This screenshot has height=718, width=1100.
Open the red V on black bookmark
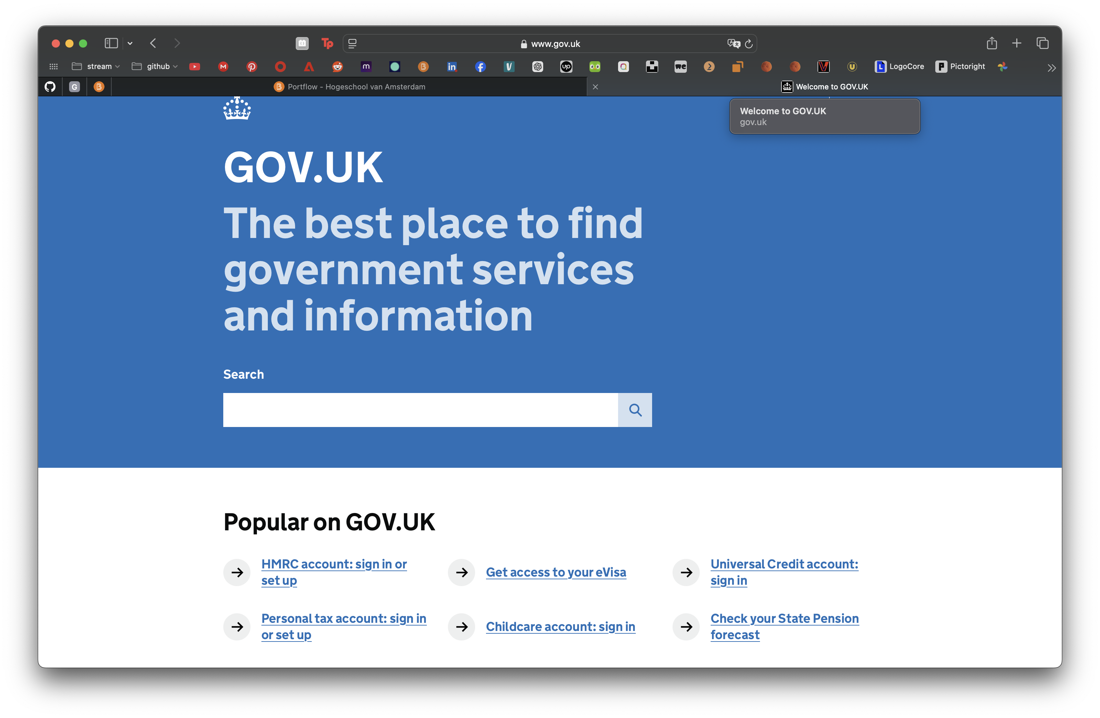click(x=824, y=67)
